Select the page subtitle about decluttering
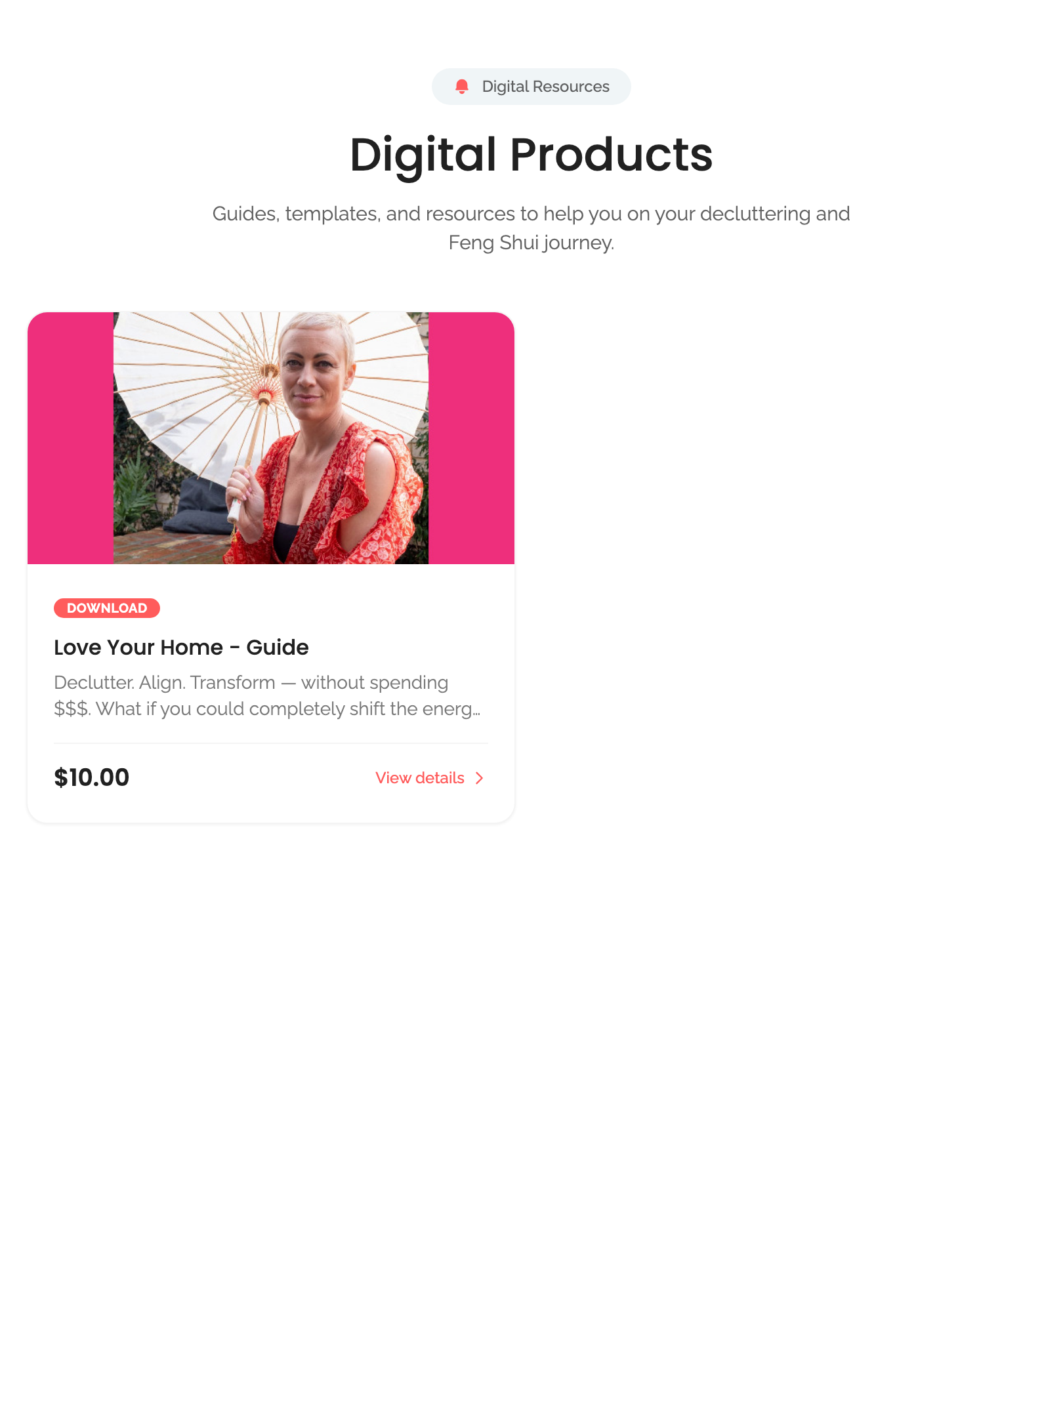 (x=531, y=228)
